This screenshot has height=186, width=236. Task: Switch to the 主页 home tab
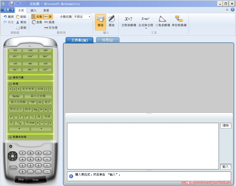click(21, 10)
